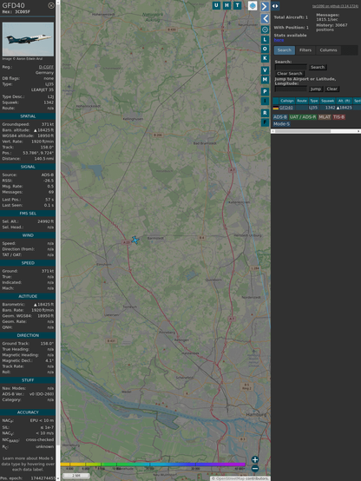This screenshot has height=481, width=361.
Task: Click the Groundspeed 371 kt value
Action: (48, 124)
